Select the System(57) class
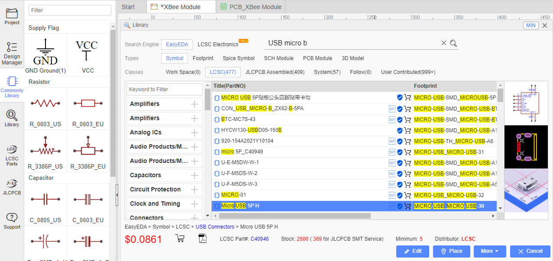 coord(327,72)
